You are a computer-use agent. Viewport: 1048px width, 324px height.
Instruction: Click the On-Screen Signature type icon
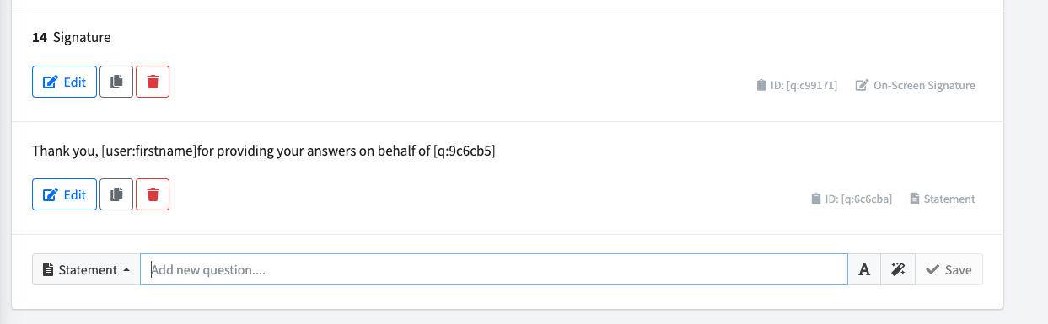(862, 86)
